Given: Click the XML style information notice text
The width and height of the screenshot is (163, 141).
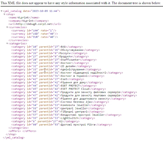Looking at the screenshot, I should click(x=81, y=3).
